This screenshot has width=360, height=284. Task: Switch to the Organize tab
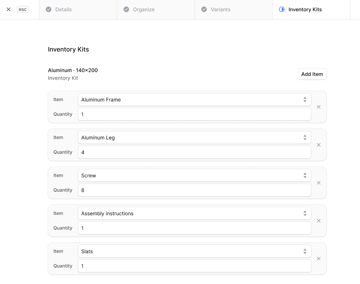point(156,9)
